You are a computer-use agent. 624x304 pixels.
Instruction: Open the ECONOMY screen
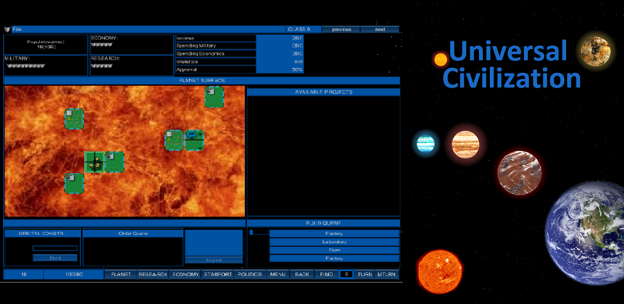185,275
